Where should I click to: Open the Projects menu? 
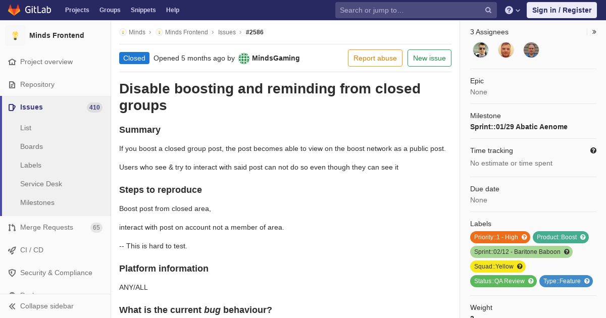click(77, 10)
